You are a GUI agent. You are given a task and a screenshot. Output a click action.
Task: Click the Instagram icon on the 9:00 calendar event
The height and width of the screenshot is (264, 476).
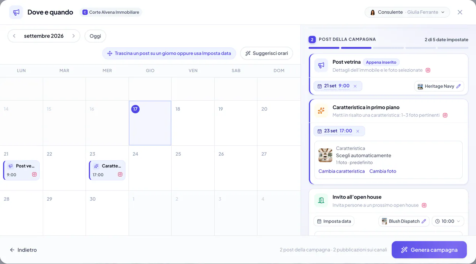point(34,174)
